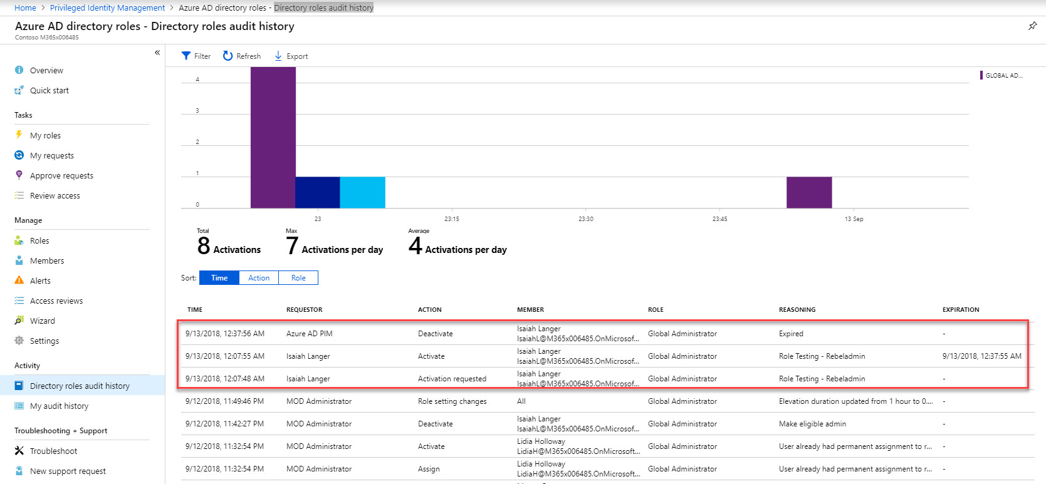This screenshot has width=1046, height=484.
Task: Click the MEMBER column header
Action: click(530, 309)
